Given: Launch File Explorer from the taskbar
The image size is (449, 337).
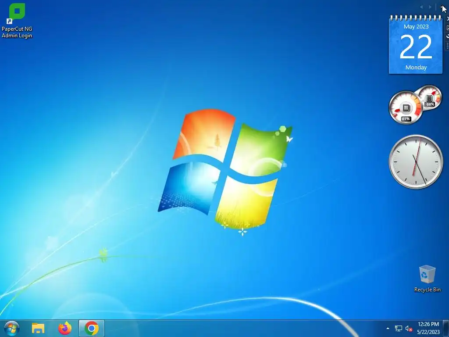Looking at the screenshot, I should coord(38,328).
